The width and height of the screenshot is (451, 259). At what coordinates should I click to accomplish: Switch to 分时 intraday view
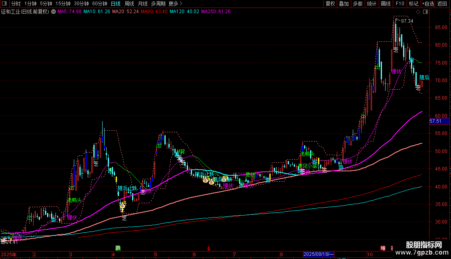[x=16, y=4]
